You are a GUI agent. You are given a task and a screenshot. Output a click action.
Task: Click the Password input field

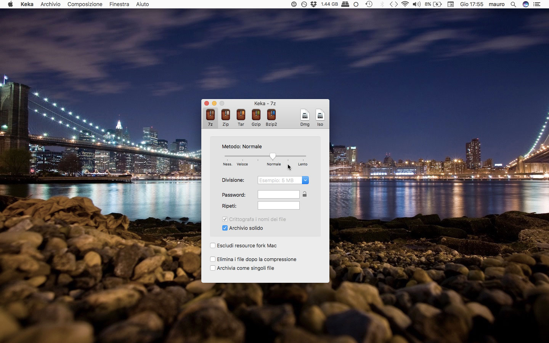coord(278,194)
